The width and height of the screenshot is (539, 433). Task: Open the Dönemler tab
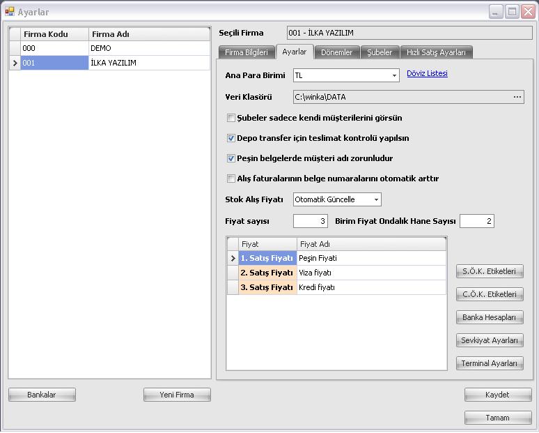click(x=337, y=52)
